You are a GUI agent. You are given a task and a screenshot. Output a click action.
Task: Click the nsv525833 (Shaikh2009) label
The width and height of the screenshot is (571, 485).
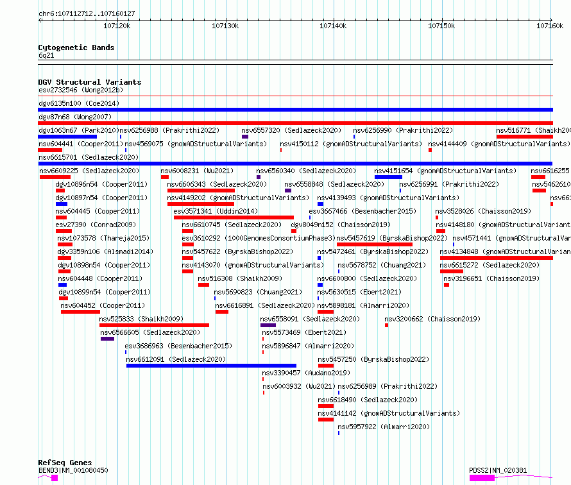tap(141, 319)
